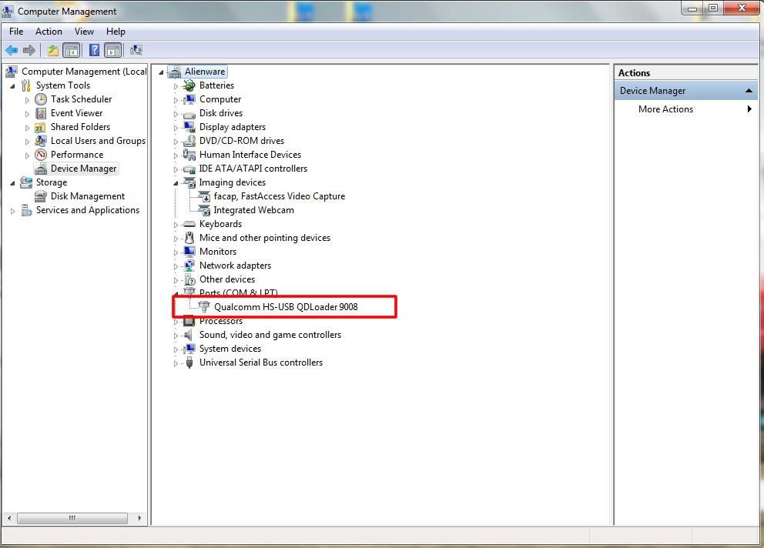Click the Performance icon in sidebar
Screen dimensions: 764x548
pos(41,155)
